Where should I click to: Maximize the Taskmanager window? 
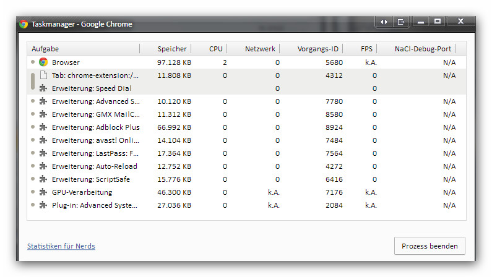[438, 21]
